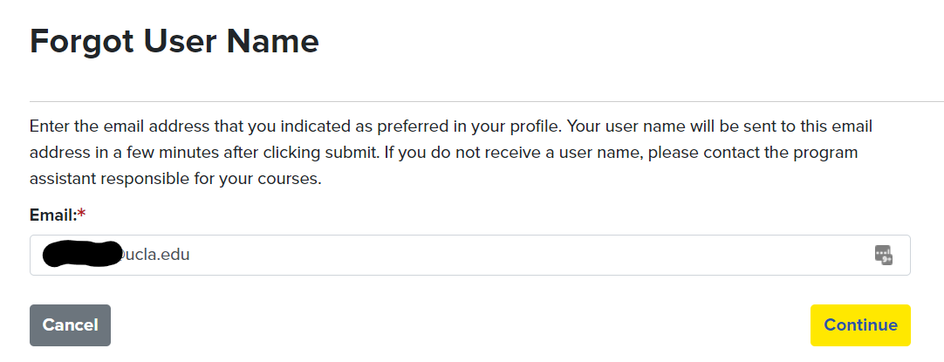Click the blacked-out portion of the email
The image size is (944, 362).
83,253
